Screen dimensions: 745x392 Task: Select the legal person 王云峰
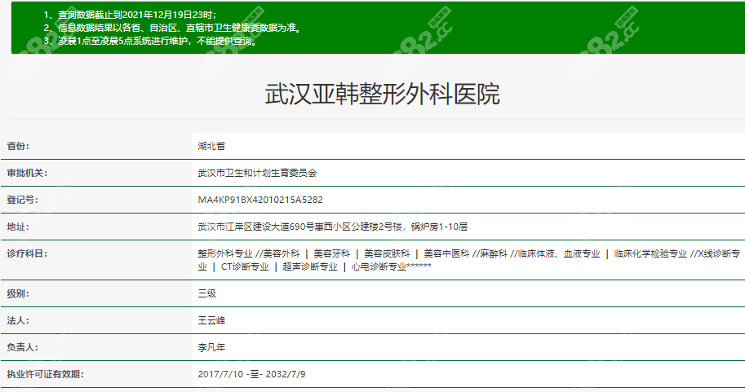[x=211, y=321]
